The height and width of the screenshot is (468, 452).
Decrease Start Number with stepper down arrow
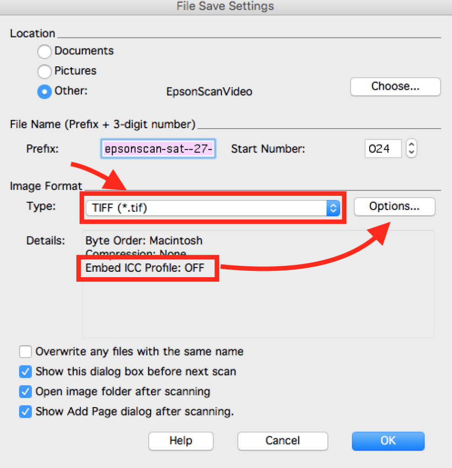(411, 153)
